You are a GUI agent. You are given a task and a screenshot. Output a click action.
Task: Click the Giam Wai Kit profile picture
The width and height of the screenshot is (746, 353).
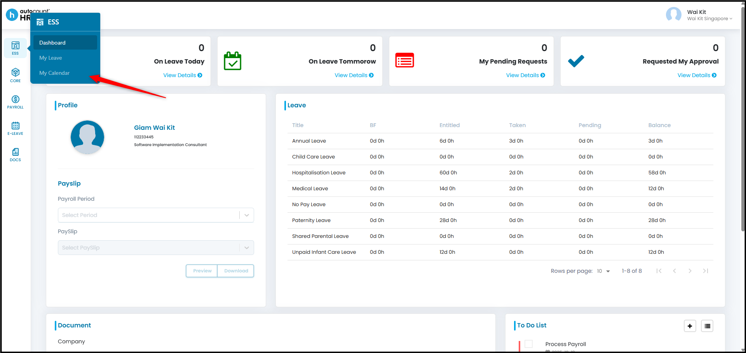(x=87, y=137)
